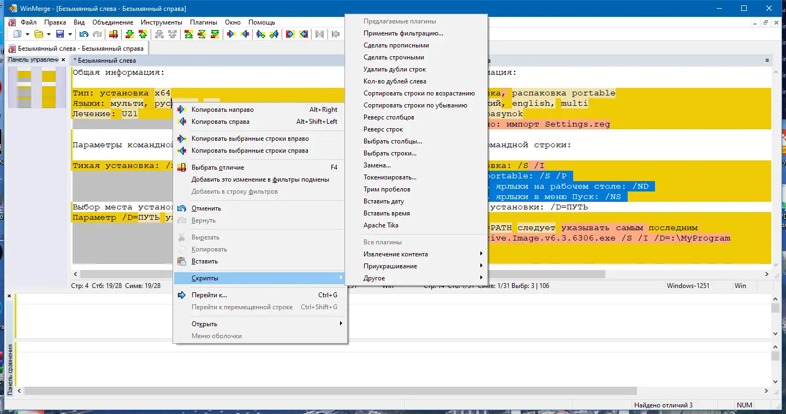Click Найдено отличий 3 status text
786x414 pixels.
click(663, 405)
